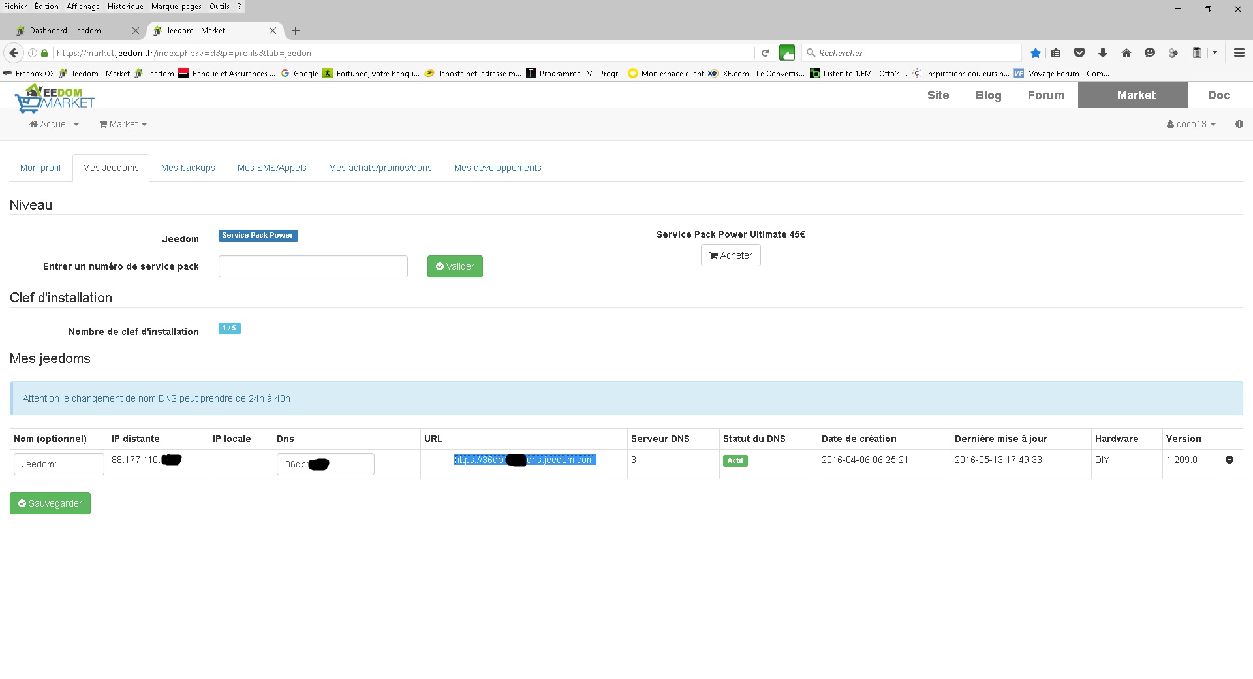
Task: Open the Affichage menu
Action: tap(83, 7)
